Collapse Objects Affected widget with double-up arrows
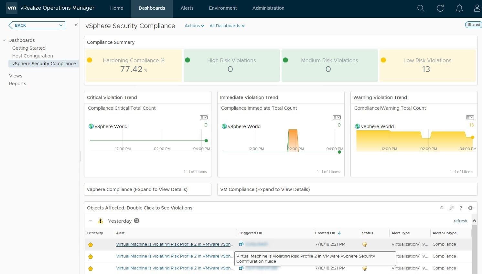The width and height of the screenshot is (482, 274). (x=442, y=208)
